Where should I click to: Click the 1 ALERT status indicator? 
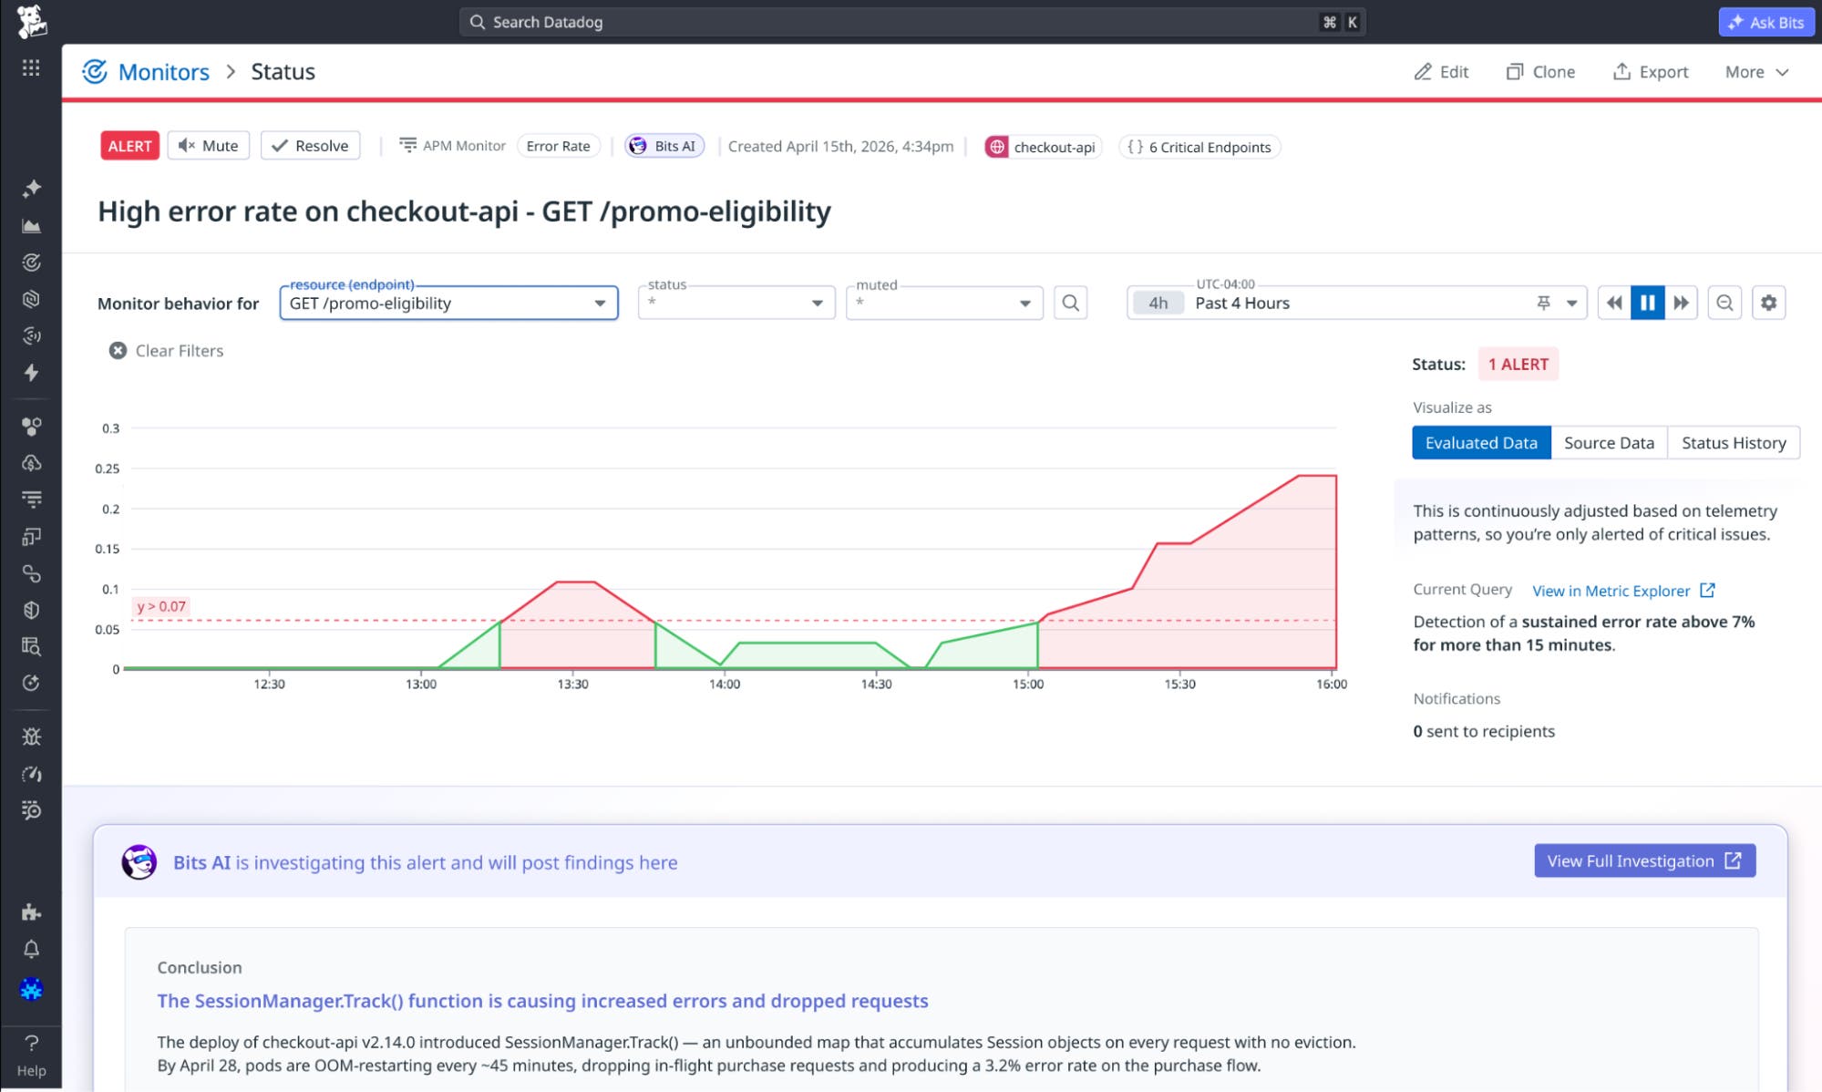pos(1518,364)
